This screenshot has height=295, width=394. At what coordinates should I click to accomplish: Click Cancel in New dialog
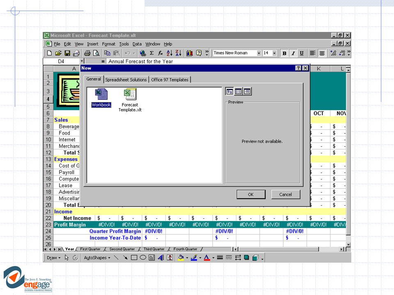(x=286, y=194)
